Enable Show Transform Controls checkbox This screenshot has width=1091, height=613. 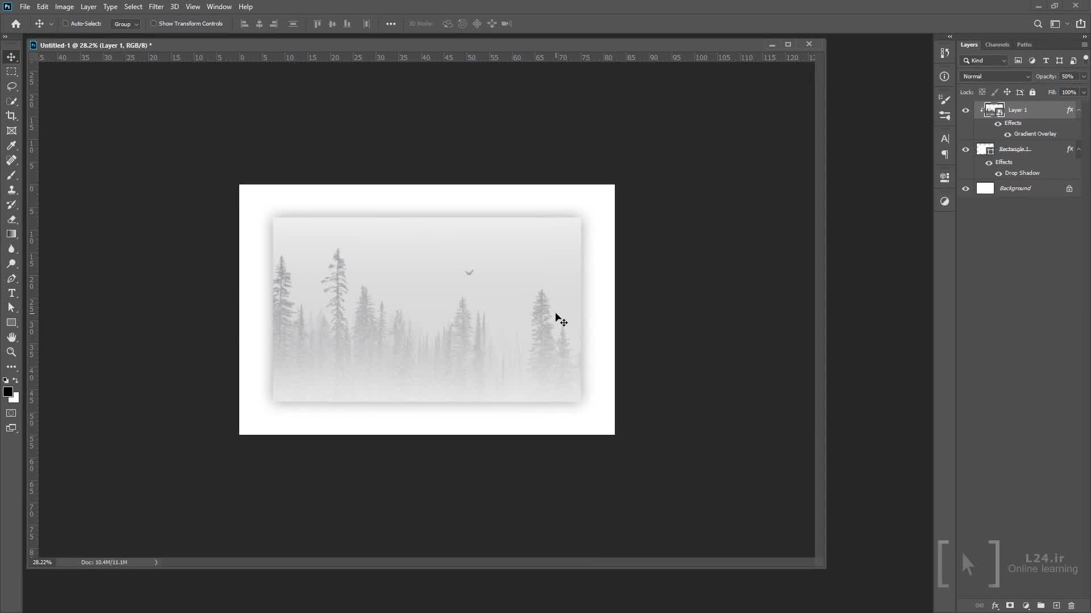pyautogui.click(x=153, y=24)
